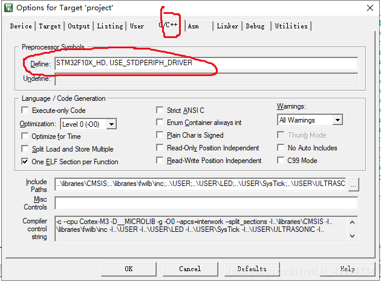Click the Keil uVision window title icon
381x282 pixels.
(x=8, y=8)
